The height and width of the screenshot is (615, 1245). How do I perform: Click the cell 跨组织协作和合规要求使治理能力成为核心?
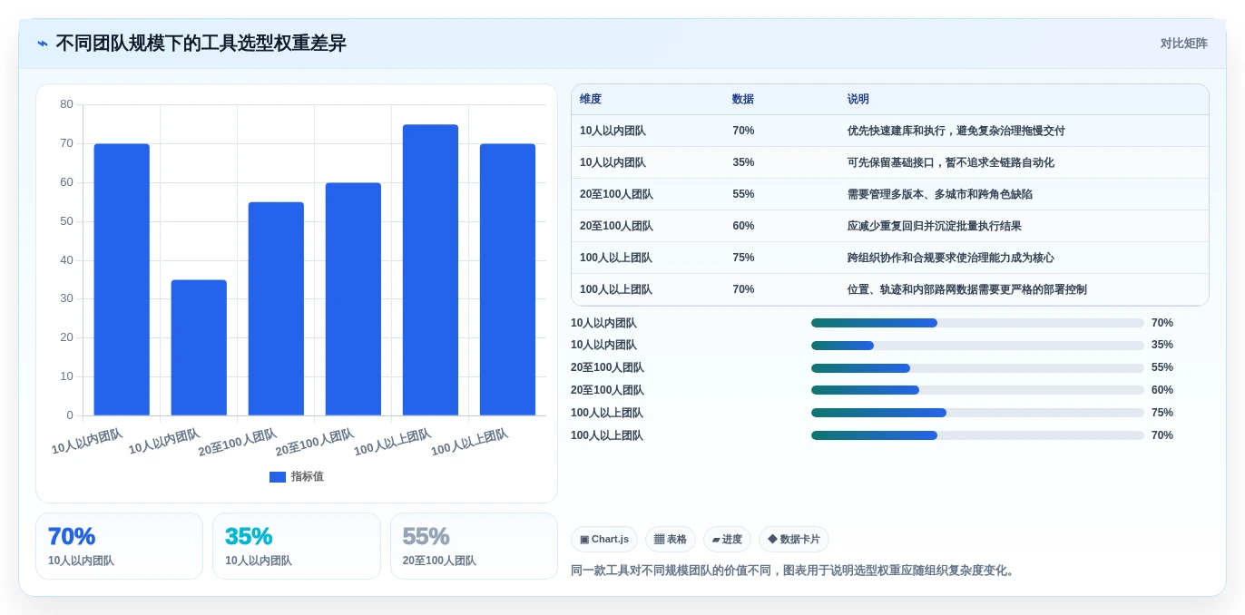click(x=951, y=258)
